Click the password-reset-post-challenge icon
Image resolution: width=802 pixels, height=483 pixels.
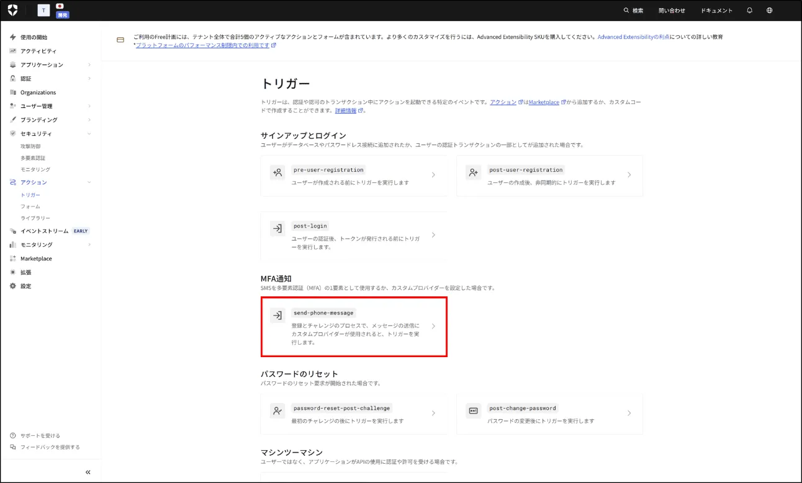pyautogui.click(x=277, y=411)
